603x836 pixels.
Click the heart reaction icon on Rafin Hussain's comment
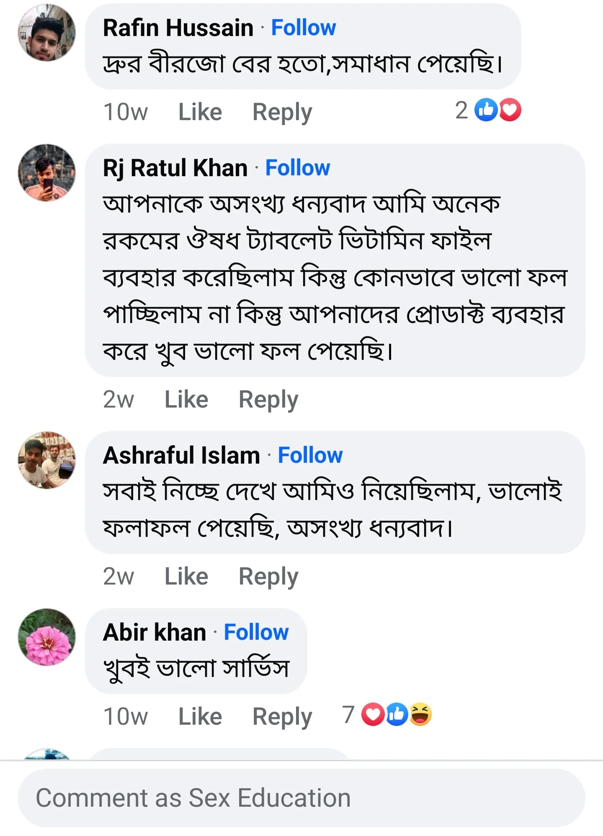coord(509,111)
